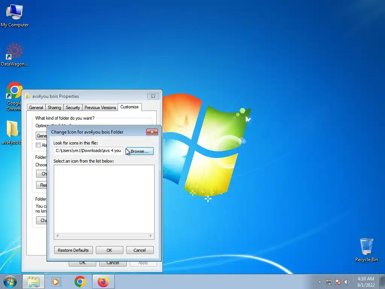Show hidden tray icons arrow
Image resolution: width=385 pixels, height=289 pixels.
point(320,282)
